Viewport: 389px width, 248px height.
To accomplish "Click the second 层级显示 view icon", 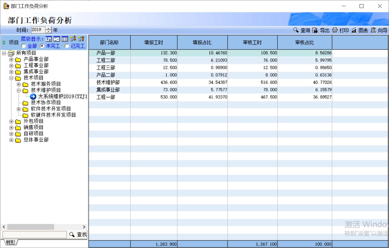I will [x=57, y=39].
